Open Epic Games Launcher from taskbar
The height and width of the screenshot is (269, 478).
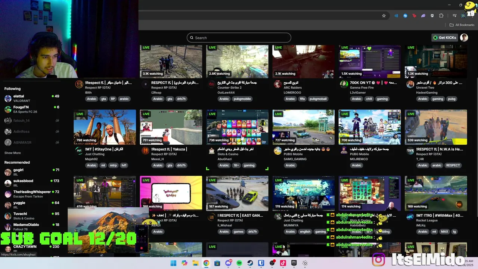pyautogui.click(x=294, y=263)
